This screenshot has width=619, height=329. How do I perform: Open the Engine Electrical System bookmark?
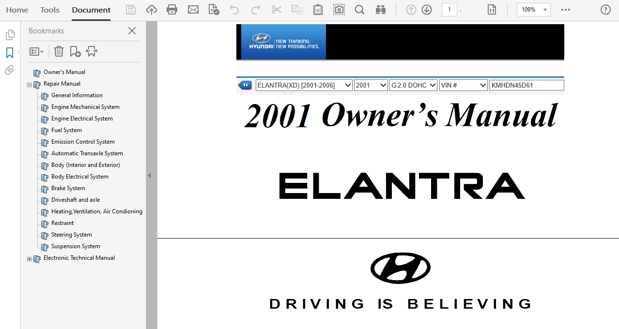(x=82, y=119)
